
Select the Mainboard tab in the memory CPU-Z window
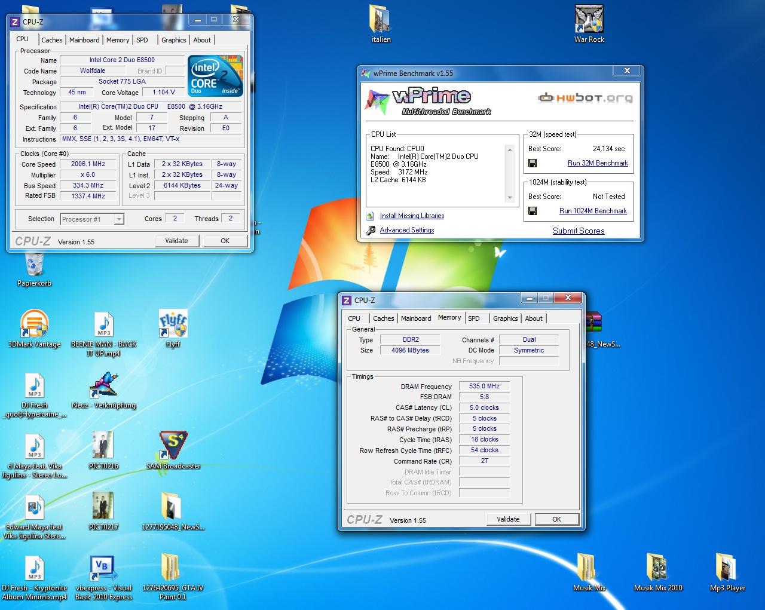pos(416,318)
